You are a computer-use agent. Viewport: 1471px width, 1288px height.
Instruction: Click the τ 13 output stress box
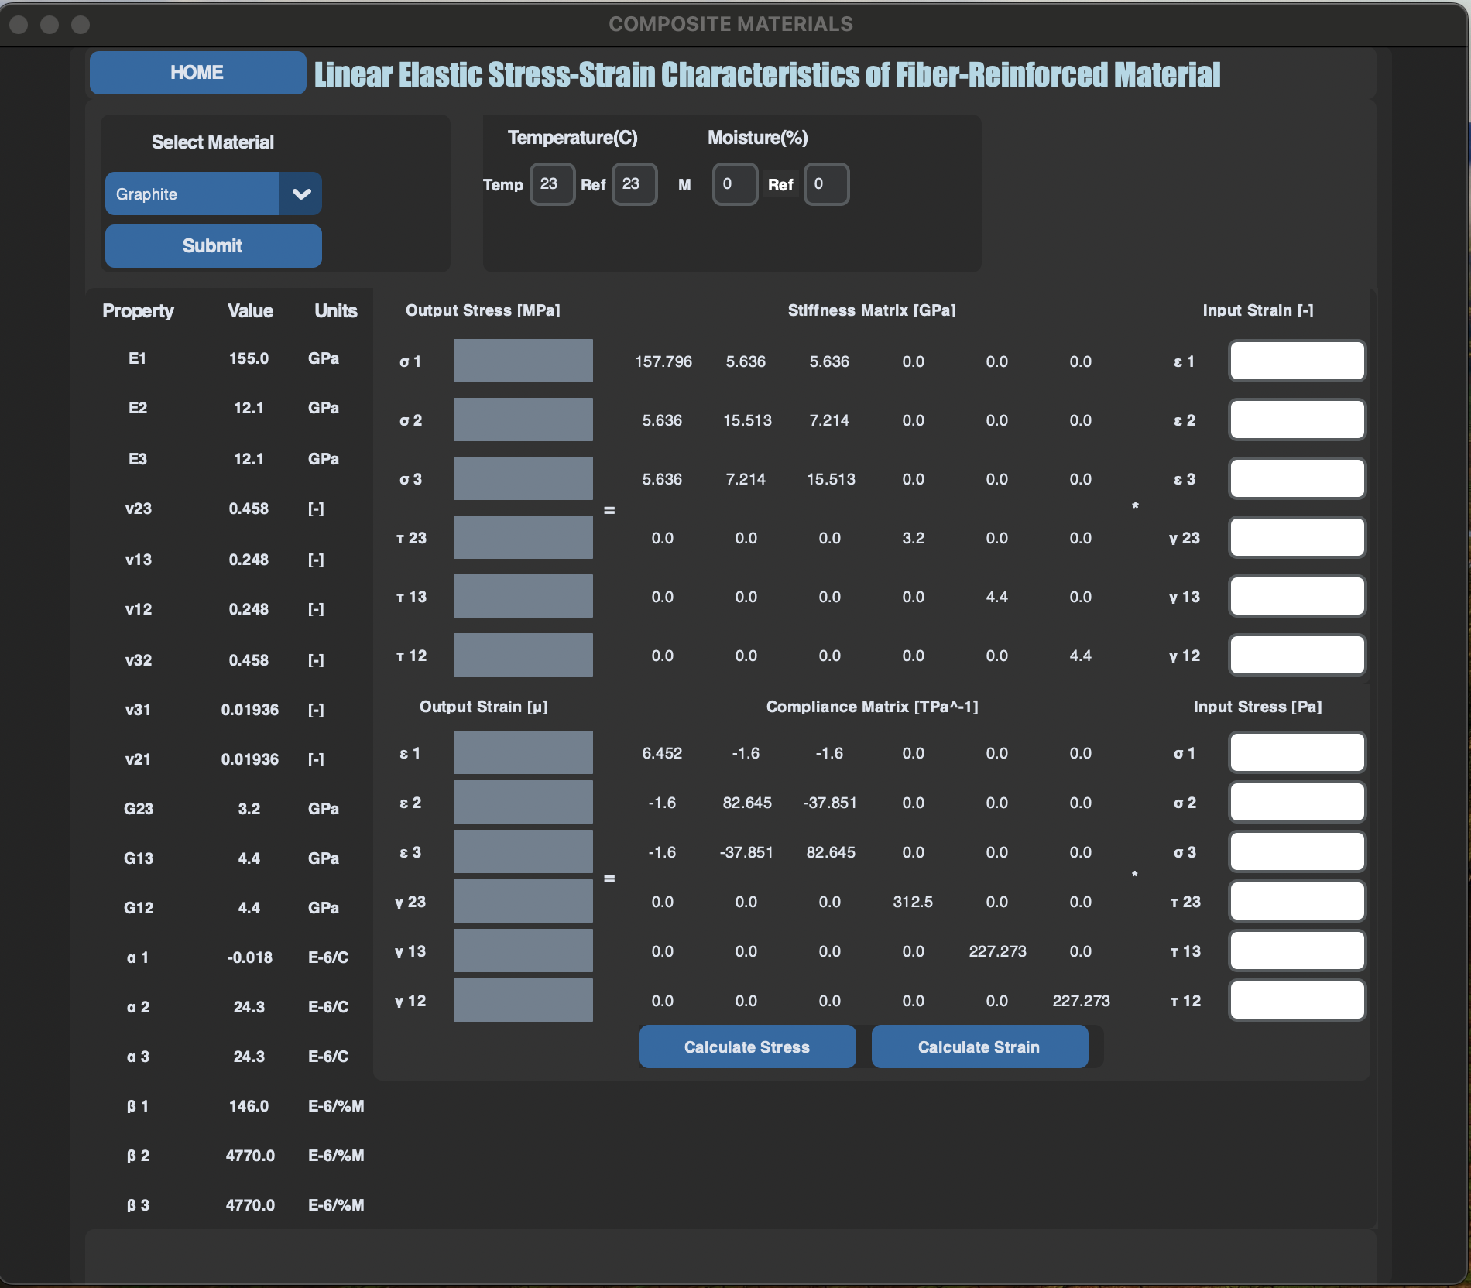[x=523, y=596]
